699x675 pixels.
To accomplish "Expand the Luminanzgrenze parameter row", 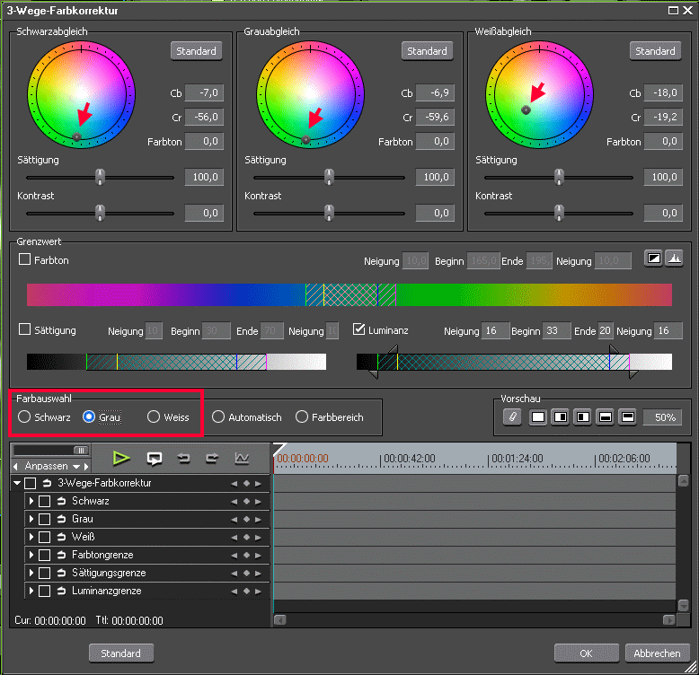I will click(31, 591).
